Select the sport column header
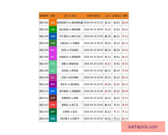 [x=108, y=16]
